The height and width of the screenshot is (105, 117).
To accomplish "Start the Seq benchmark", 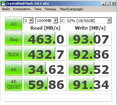I will pyautogui.click(x=14, y=39).
